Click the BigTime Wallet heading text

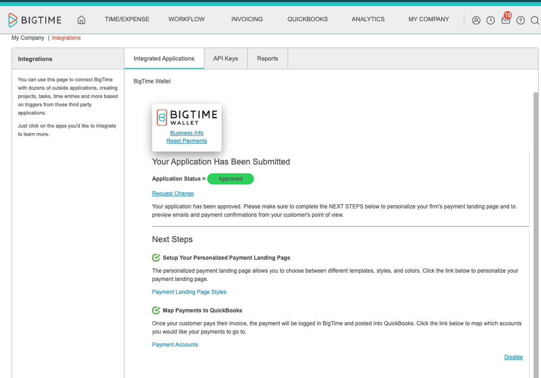[152, 81]
